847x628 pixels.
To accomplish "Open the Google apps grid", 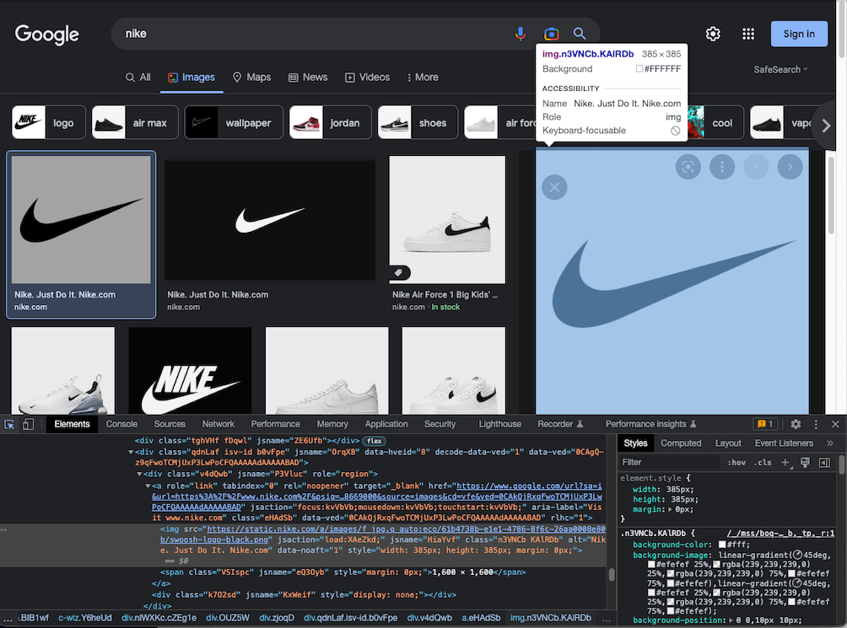I will click(x=748, y=34).
